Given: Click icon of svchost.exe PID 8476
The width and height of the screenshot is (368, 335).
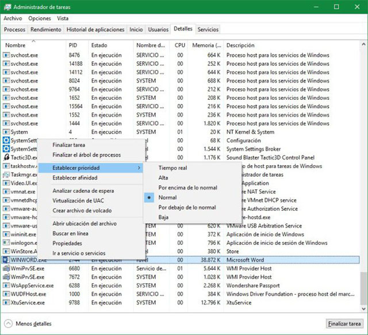Looking at the screenshot, I should point(6,55).
